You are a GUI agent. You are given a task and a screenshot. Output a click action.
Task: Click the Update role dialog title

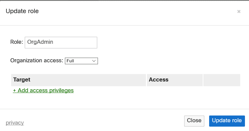point(22,11)
